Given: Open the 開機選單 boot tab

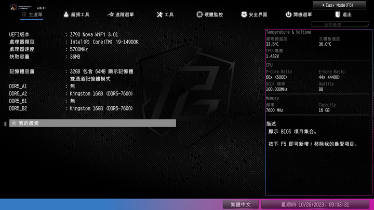Looking at the screenshot, I should (299, 15).
